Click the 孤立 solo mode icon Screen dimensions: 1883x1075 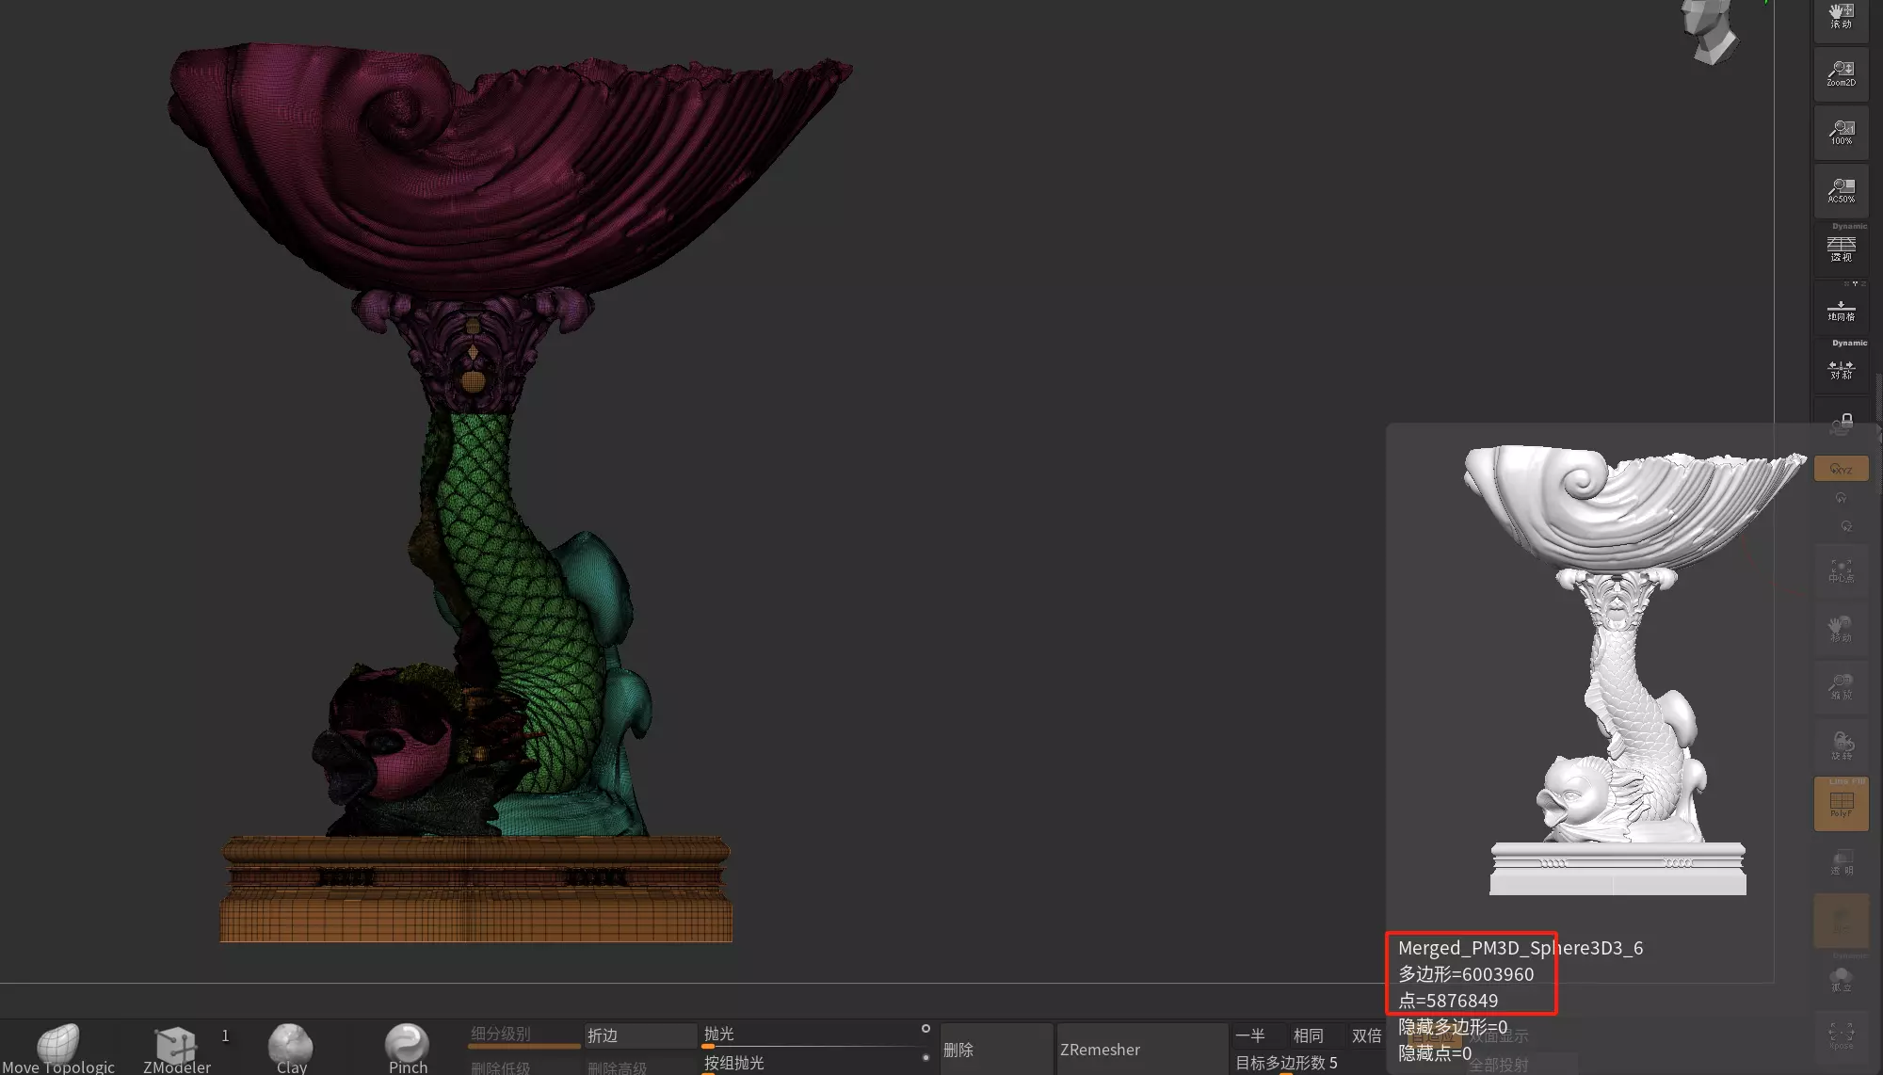click(x=1841, y=979)
